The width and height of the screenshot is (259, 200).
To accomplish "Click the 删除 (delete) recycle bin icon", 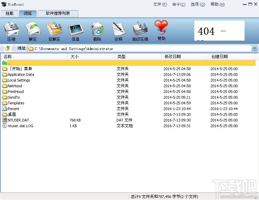I will [x=97, y=29].
